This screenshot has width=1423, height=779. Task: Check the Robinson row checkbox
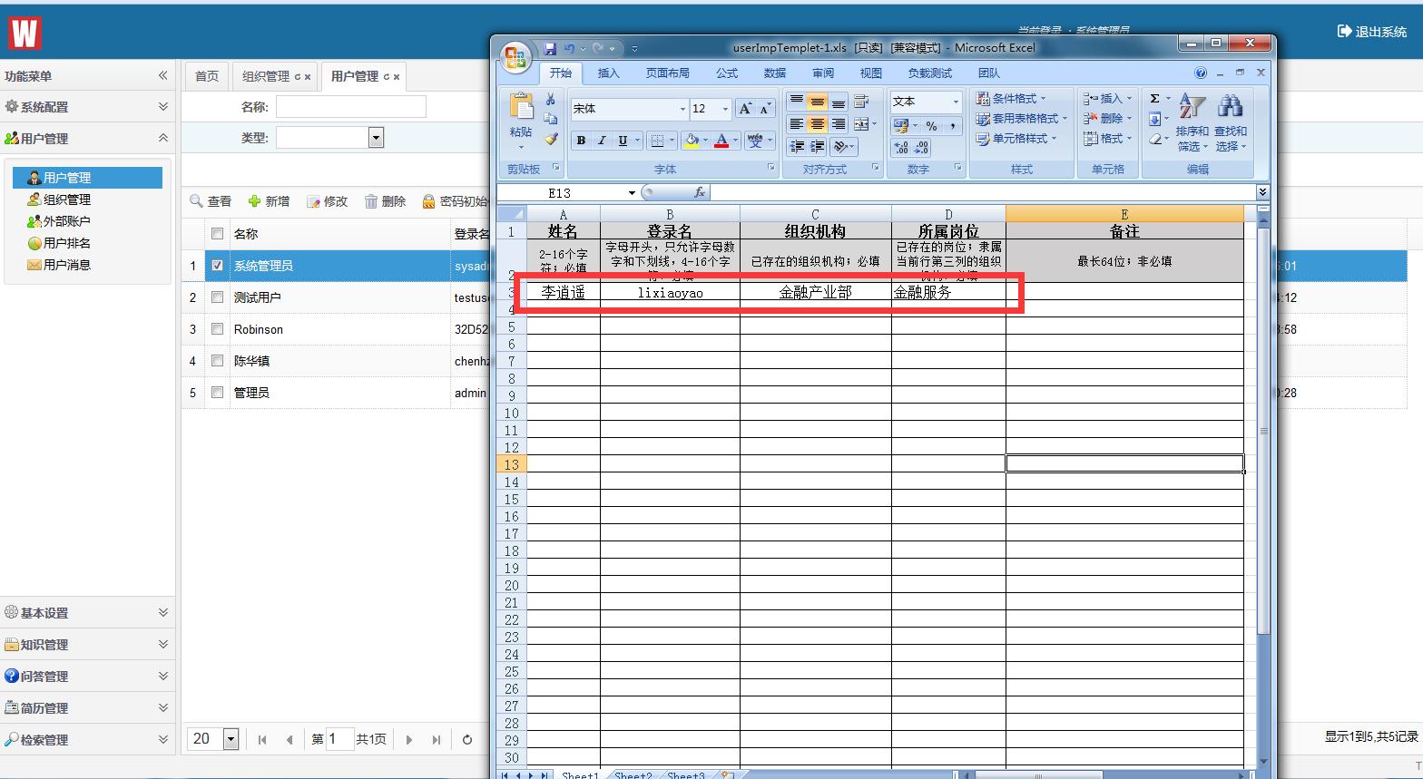217,329
